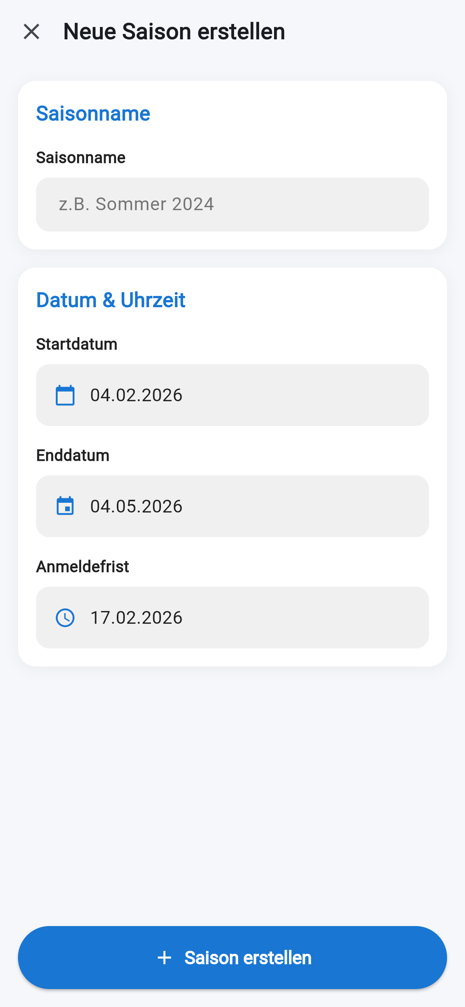Screen dimensions: 465x1007
Task: Click the blue Saisonname section heading
Action: click(x=93, y=114)
